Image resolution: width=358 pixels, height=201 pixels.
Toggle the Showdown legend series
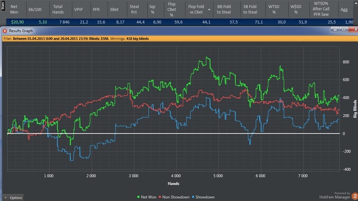pyautogui.click(x=203, y=197)
